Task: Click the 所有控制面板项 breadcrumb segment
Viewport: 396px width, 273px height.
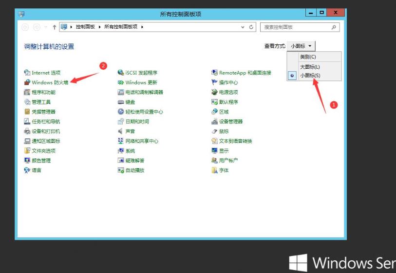Action: click(x=121, y=27)
